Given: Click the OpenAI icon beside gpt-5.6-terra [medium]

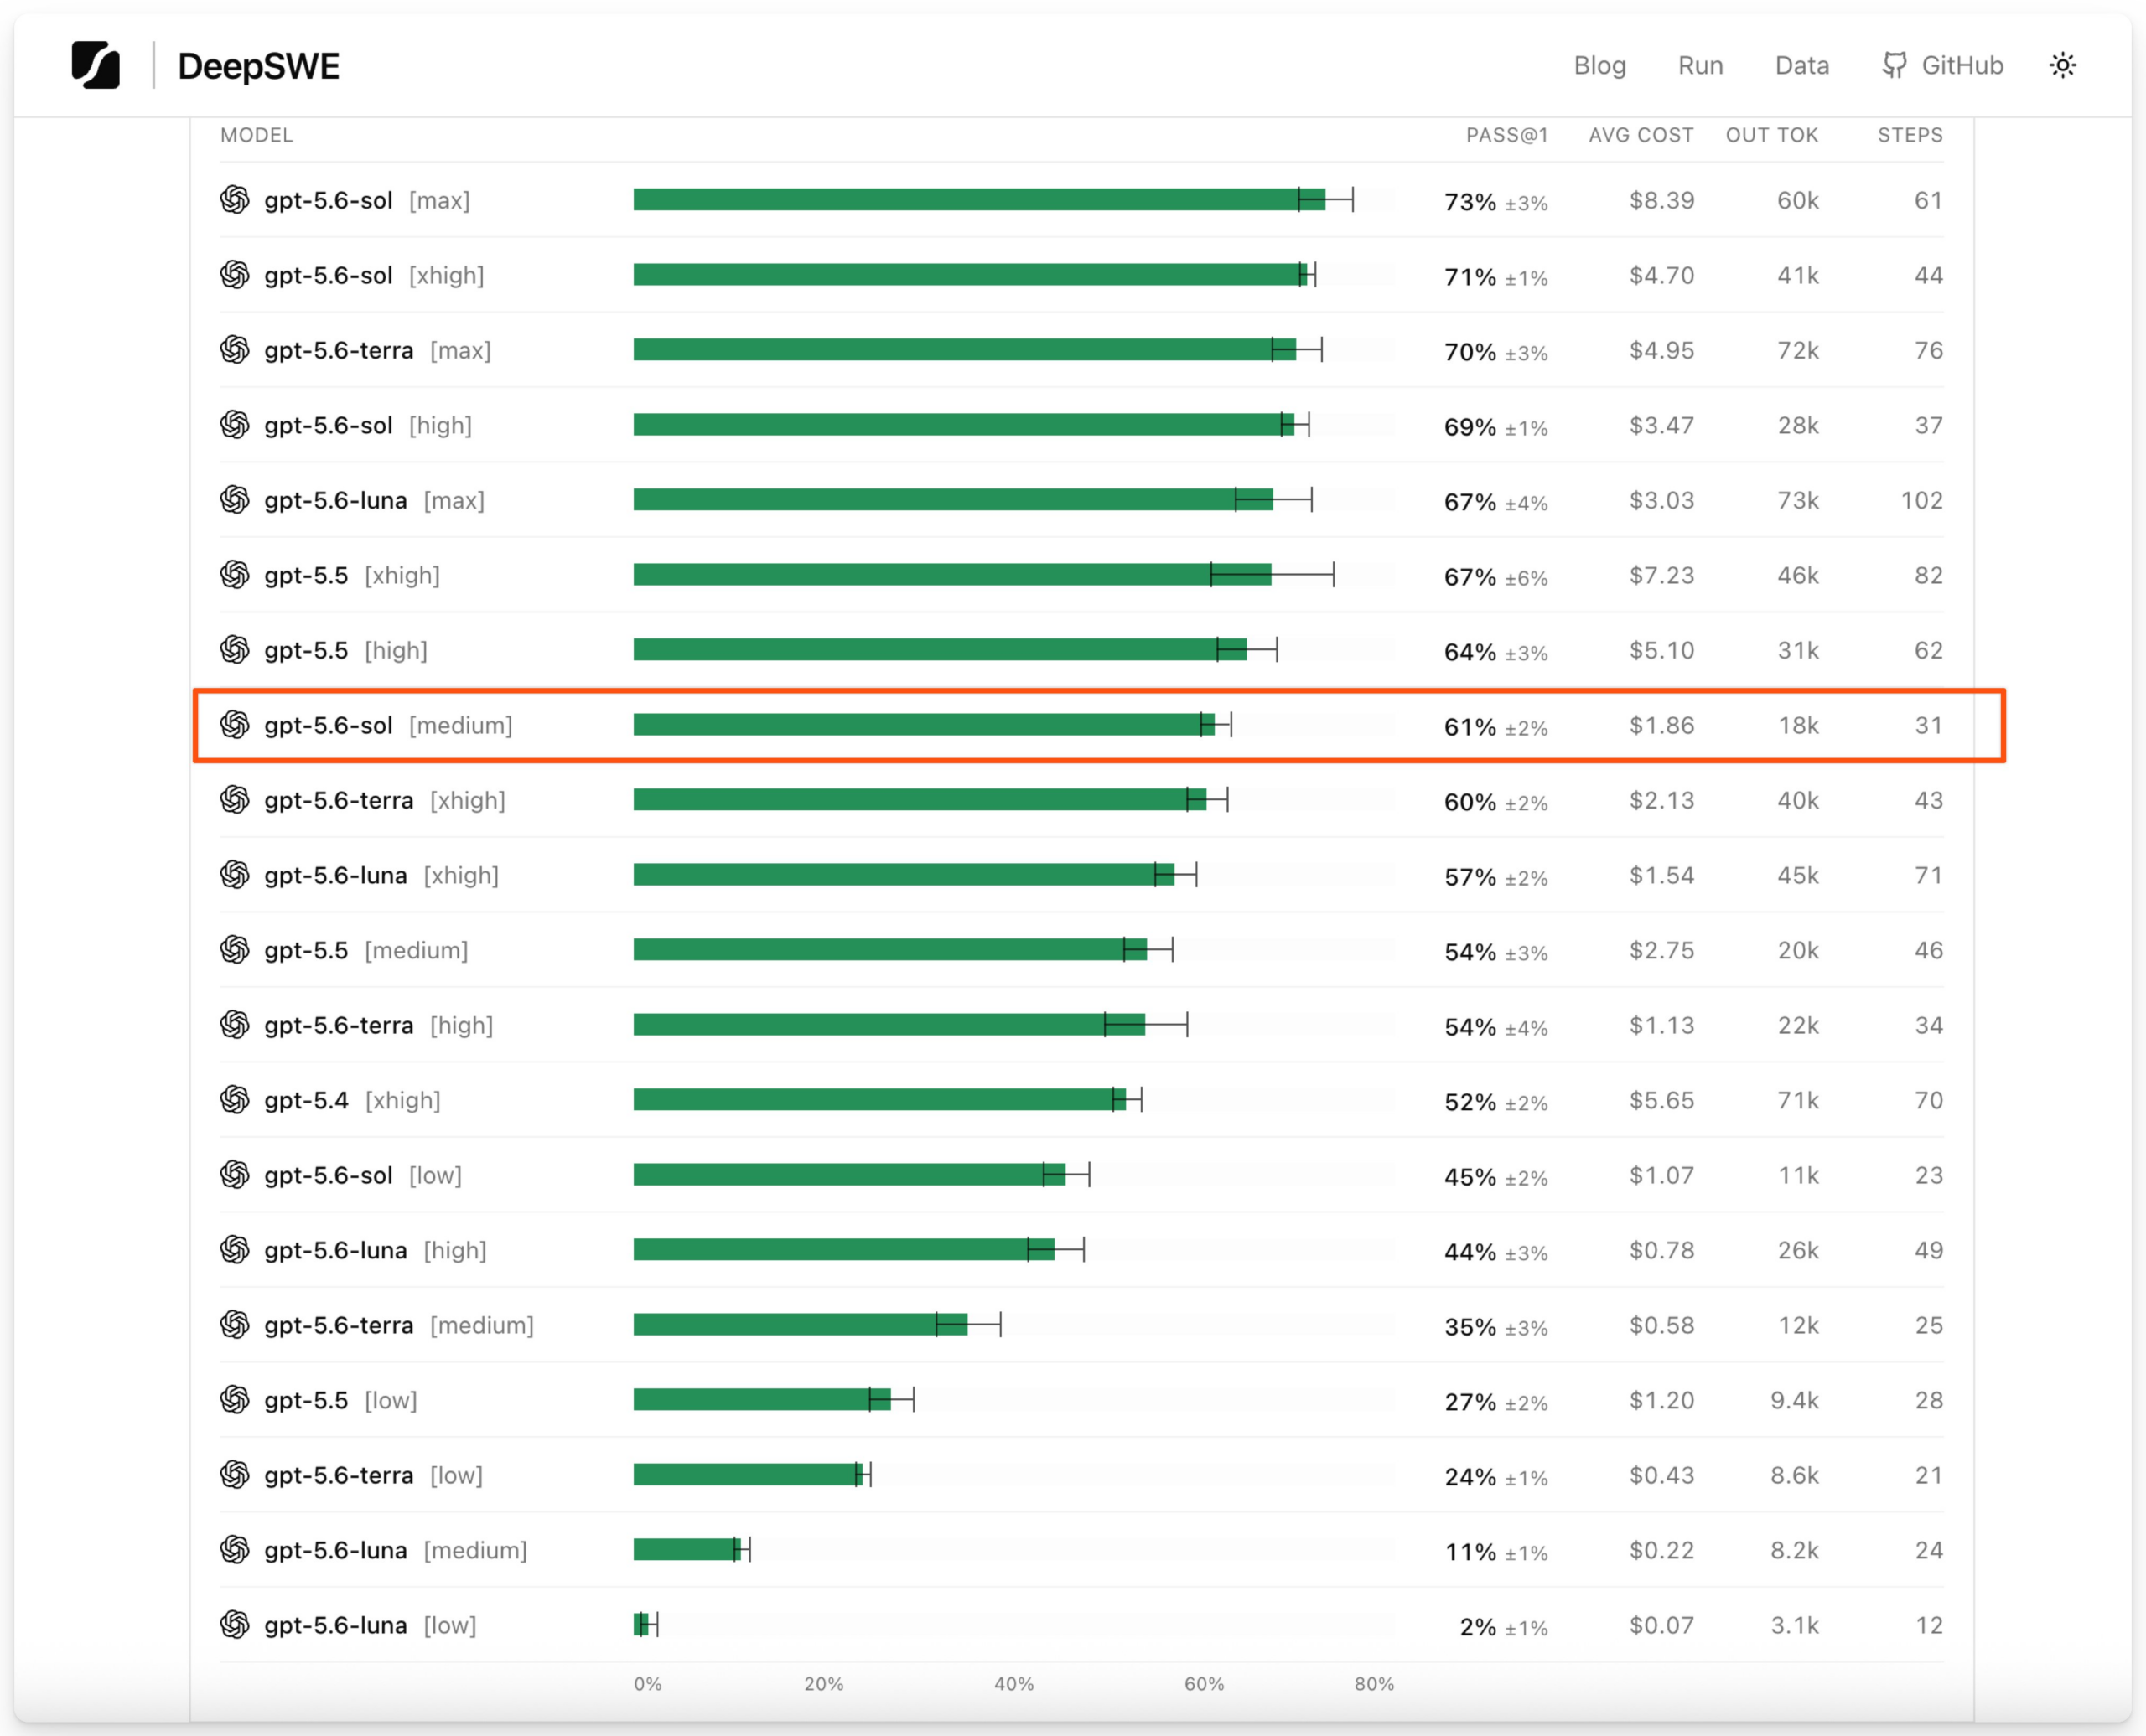Looking at the screenshot, I should [x=235, y=1325].
